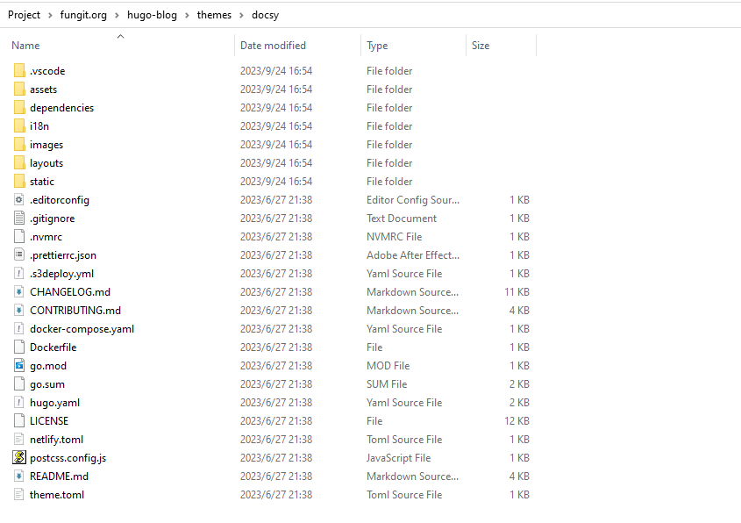Select the layouts folder entry
Viewport: 741px width, 523px height.
(46, 163)
